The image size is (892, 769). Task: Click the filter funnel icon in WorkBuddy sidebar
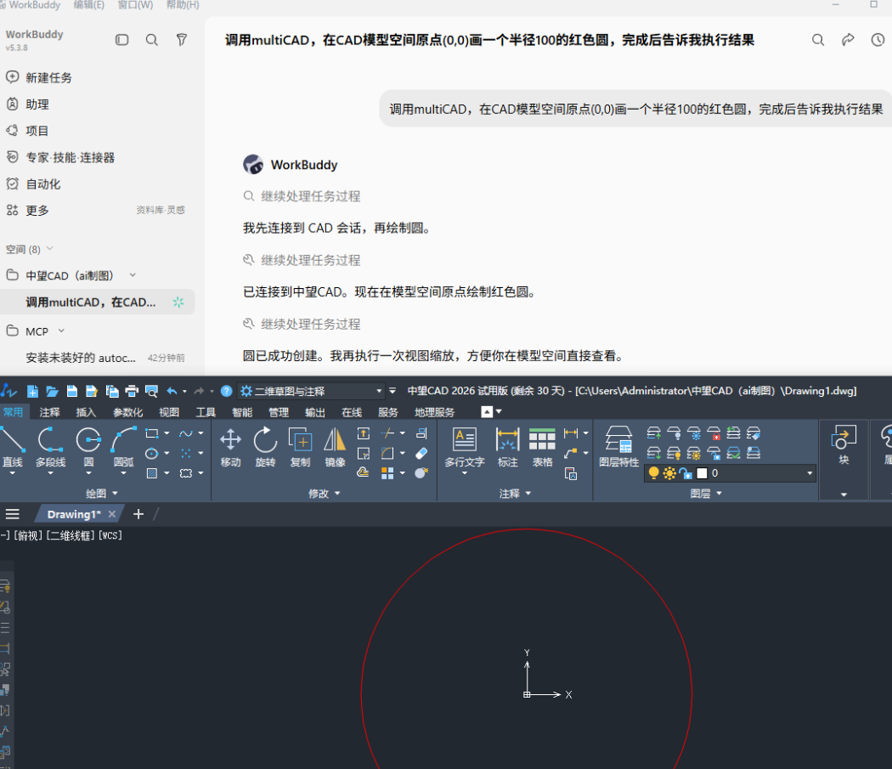click(182, 40)
